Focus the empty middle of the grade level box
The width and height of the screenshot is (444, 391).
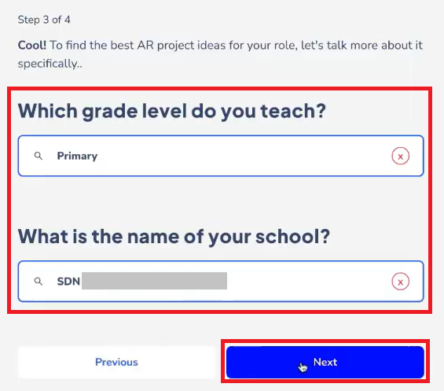tap(244, 156)
